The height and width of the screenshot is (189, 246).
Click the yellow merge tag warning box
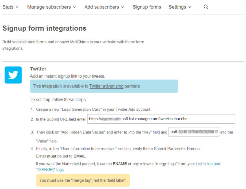[x=83, y=180]
